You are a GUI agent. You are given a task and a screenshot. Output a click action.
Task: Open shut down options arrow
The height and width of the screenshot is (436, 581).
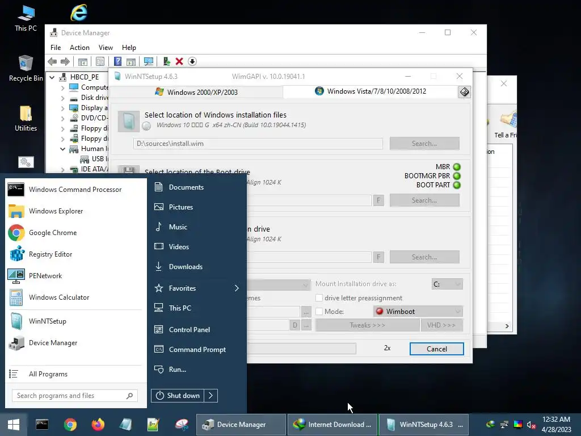[x=211, y=396]
